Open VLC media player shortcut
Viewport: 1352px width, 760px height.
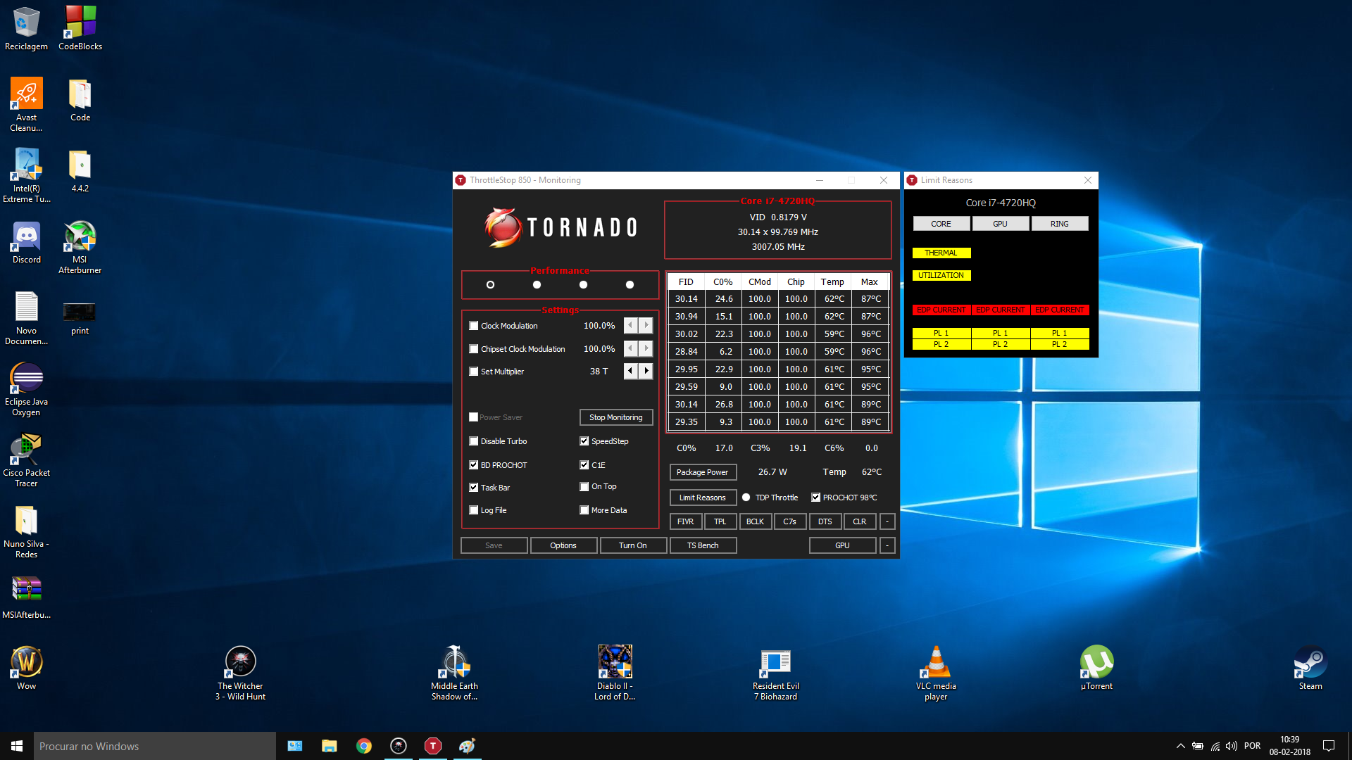pyautogui.click(x=935, y=662)
